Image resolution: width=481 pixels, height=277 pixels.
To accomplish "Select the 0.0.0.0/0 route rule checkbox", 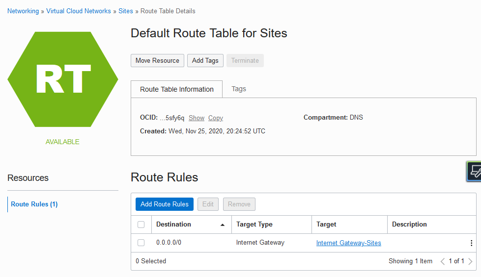I will [x=141, y=243].
